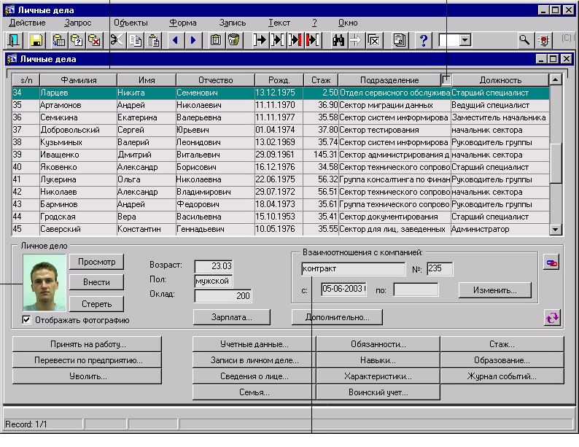Open help with the blue question mark icon

[424, 40]
